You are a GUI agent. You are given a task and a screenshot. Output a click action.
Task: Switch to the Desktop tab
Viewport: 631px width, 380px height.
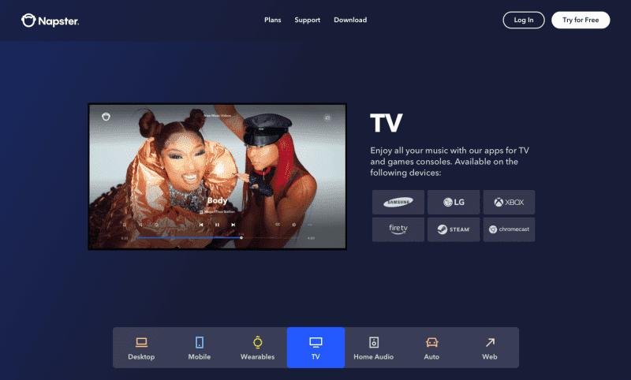click(141, 348)
